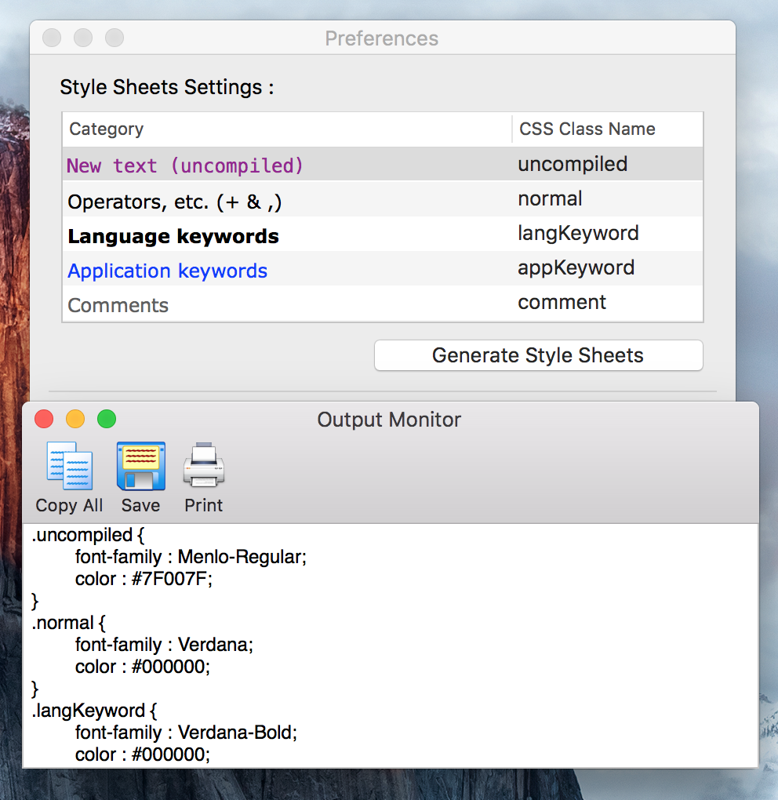Image resolution: width=778 pixels, height=800 pixels.
Task: Select the New text (uncompiled) row
Action: 185,165
